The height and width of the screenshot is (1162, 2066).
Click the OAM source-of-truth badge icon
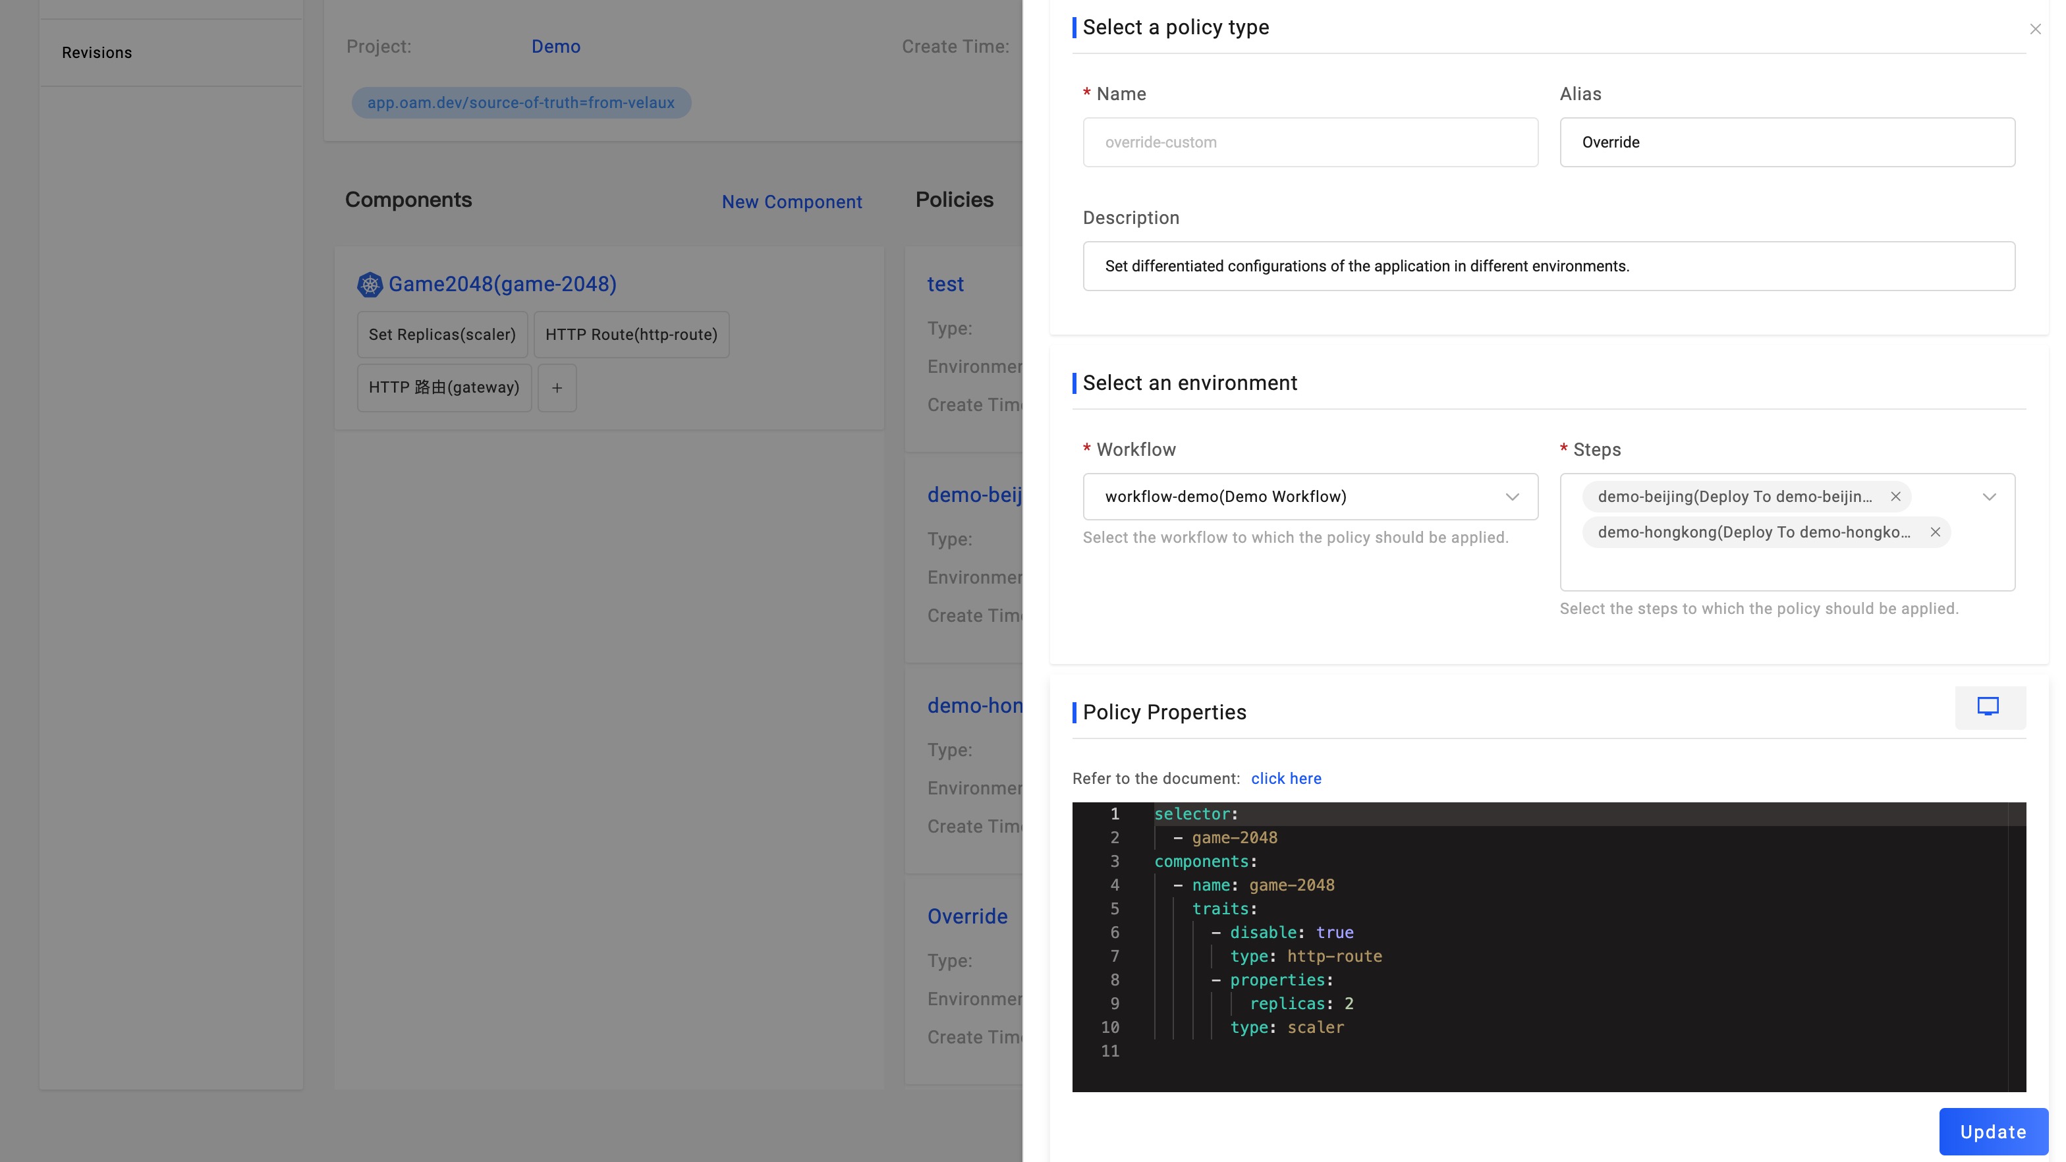coord(520,102)
